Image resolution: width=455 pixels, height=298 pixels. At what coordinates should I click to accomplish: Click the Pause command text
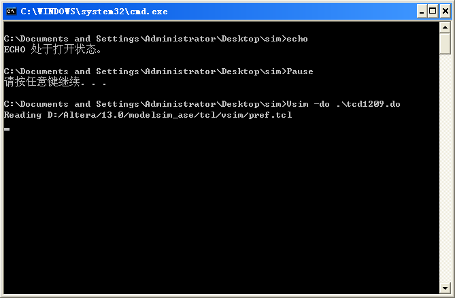[300, 71]
